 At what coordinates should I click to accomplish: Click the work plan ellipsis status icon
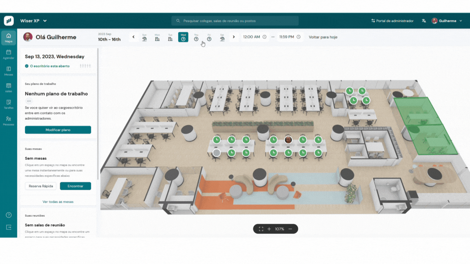[29, 101]
